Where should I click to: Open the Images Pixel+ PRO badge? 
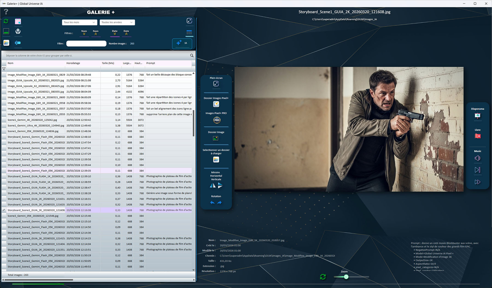coord(217,120)
